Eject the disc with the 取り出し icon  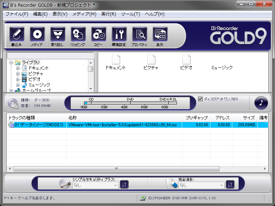(58, 34)
